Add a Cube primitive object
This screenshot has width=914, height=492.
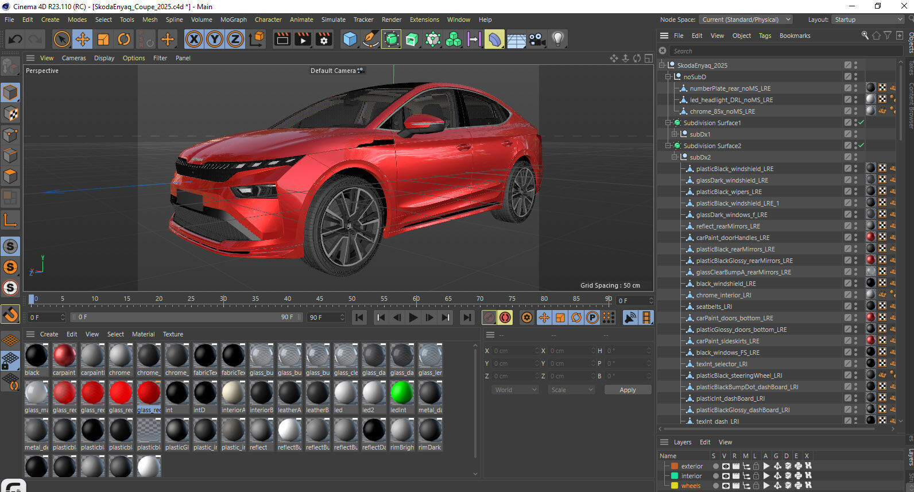350,39
